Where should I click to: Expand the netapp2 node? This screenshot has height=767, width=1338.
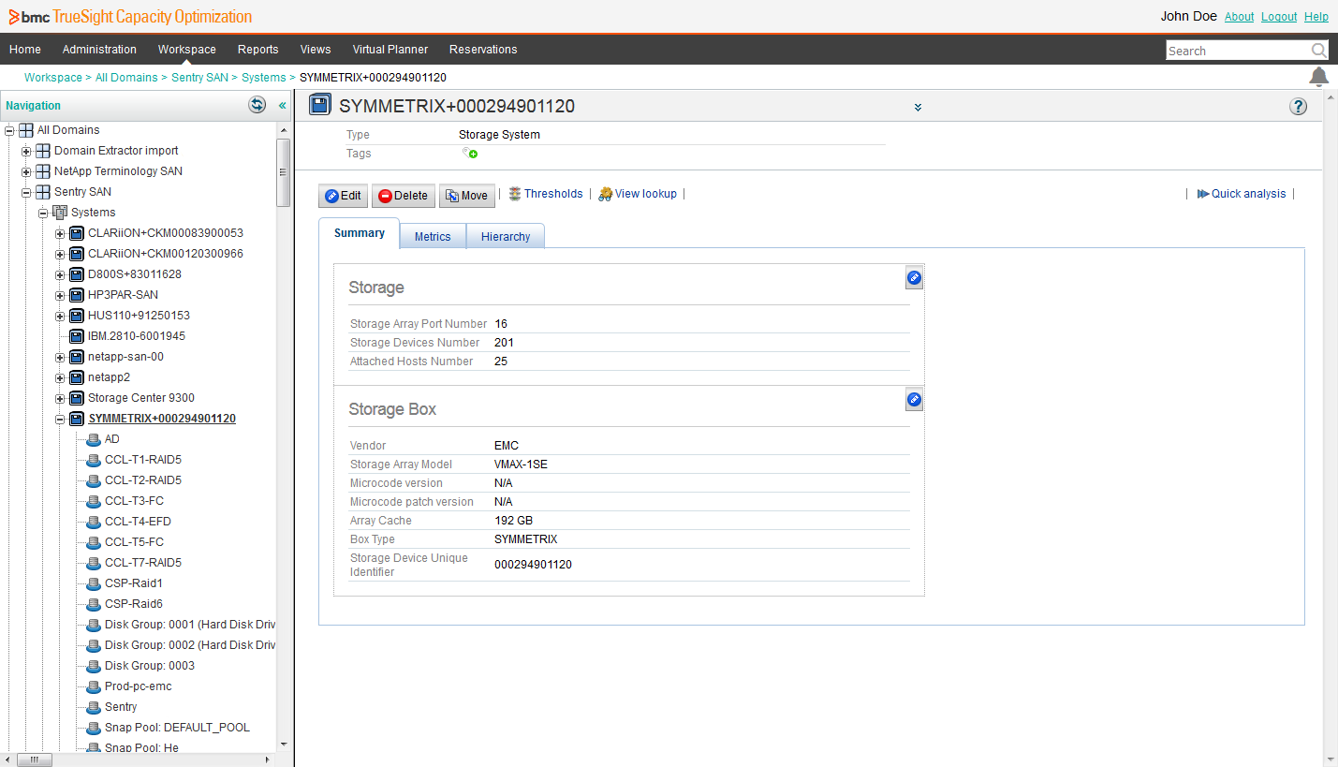click(60, 377)
